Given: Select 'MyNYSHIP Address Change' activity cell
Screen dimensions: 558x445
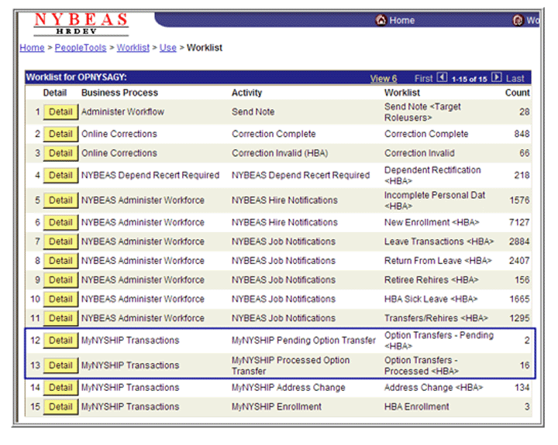Looking at the screenshot, I should tap(288, 388).
